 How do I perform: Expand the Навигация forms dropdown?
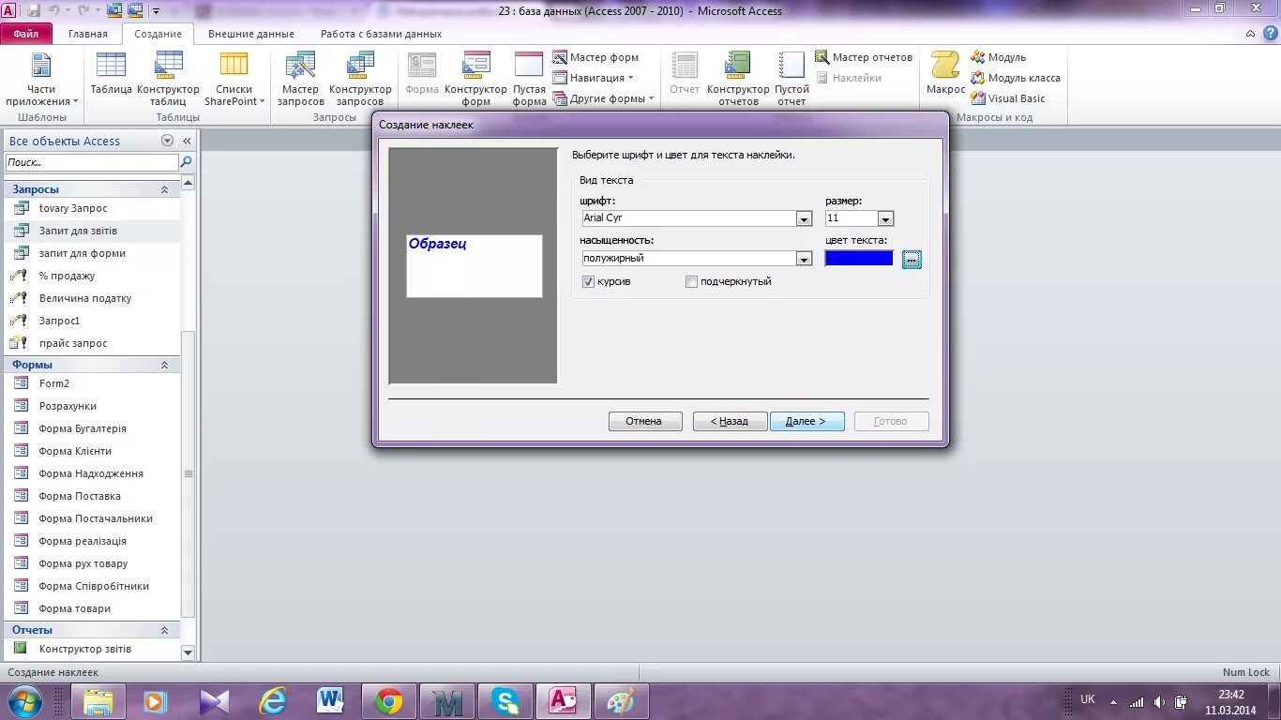point(594,78)
